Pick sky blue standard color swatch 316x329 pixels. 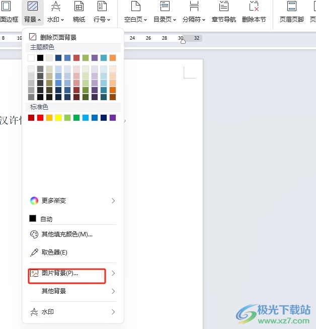(x=86, y=118)
